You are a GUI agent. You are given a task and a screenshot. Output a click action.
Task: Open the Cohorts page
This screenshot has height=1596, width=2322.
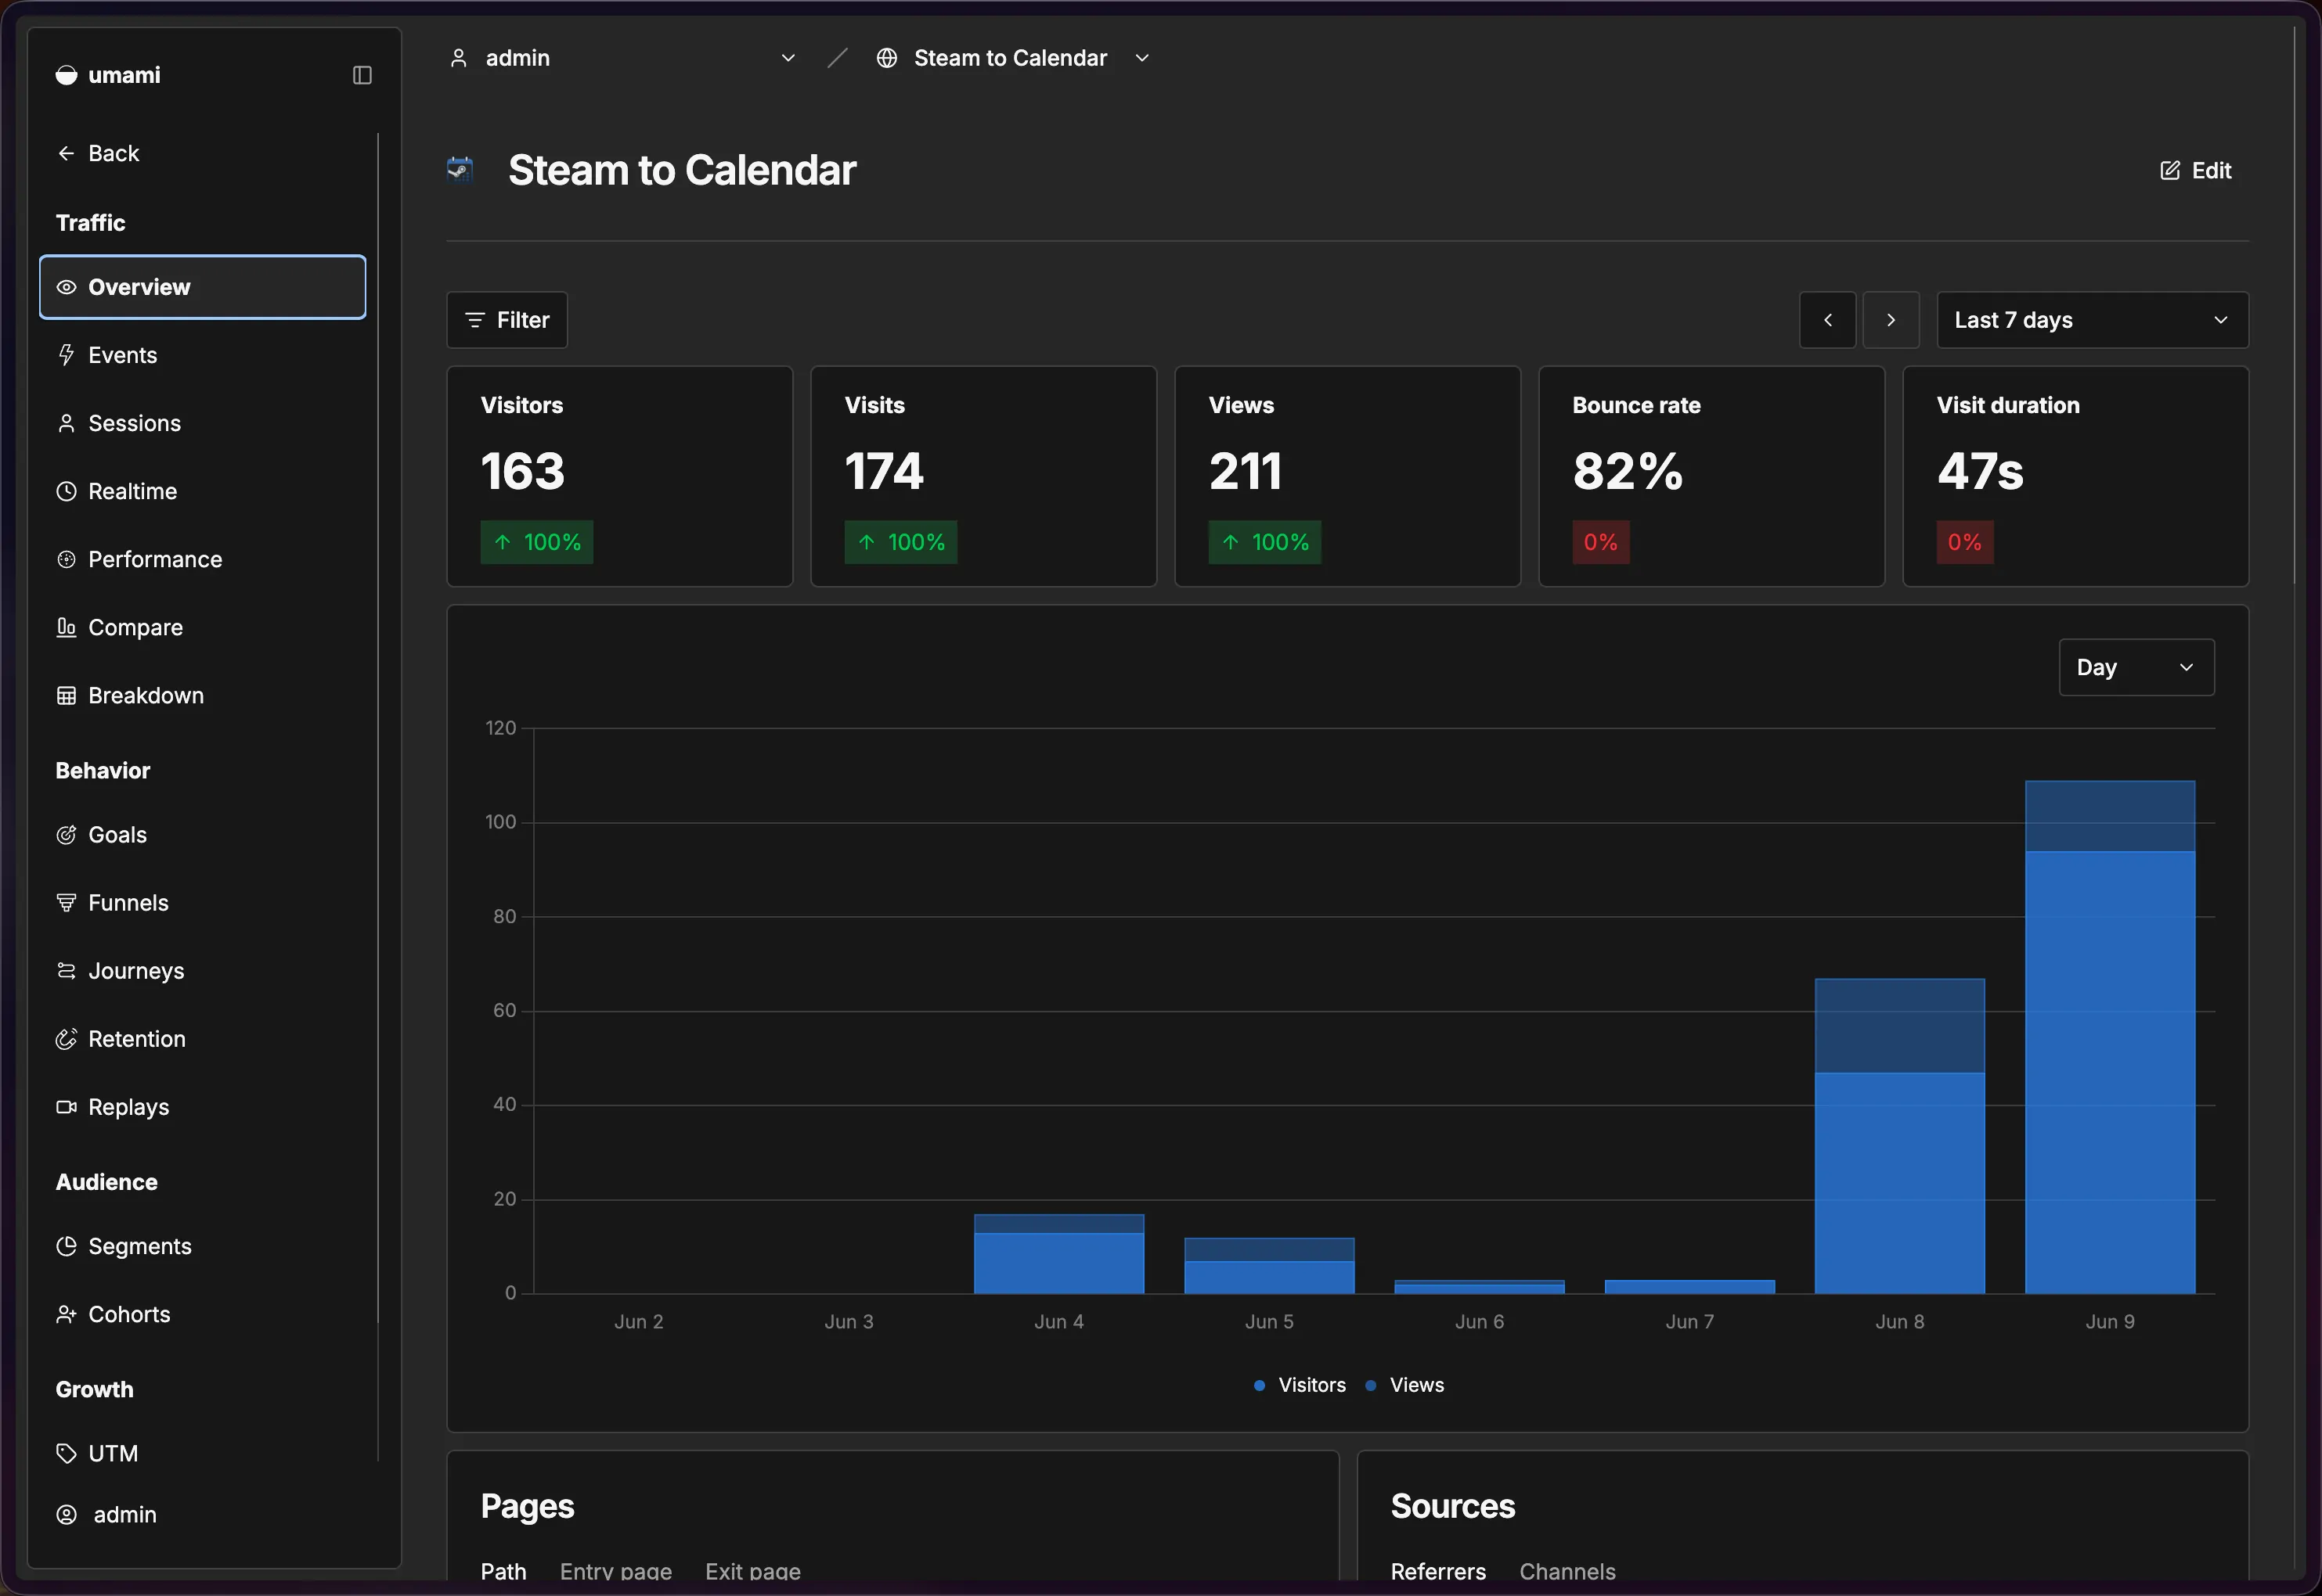click(x=203, y=1314)
